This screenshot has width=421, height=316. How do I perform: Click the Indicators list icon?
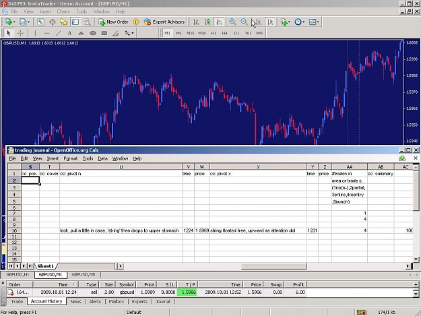tap(284, 22)
